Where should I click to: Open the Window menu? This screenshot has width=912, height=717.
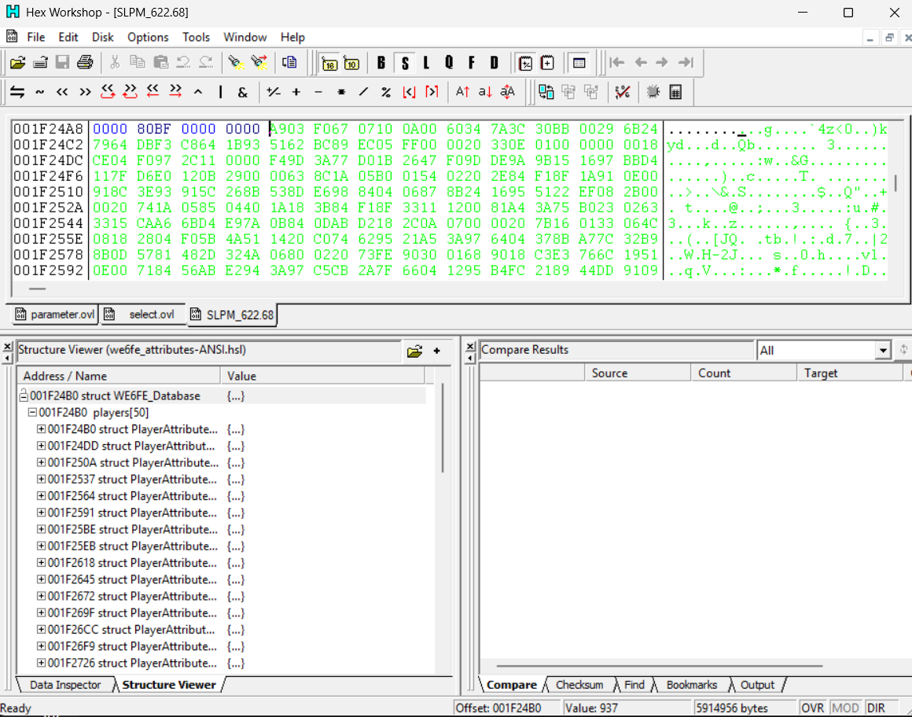point(245,37)
